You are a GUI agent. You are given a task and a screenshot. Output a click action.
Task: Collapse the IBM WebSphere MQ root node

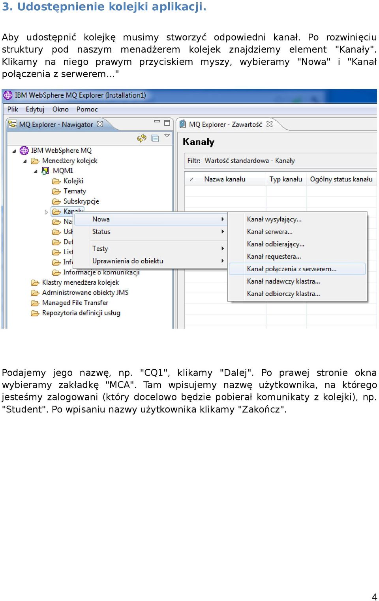click(x=14, y=151)
